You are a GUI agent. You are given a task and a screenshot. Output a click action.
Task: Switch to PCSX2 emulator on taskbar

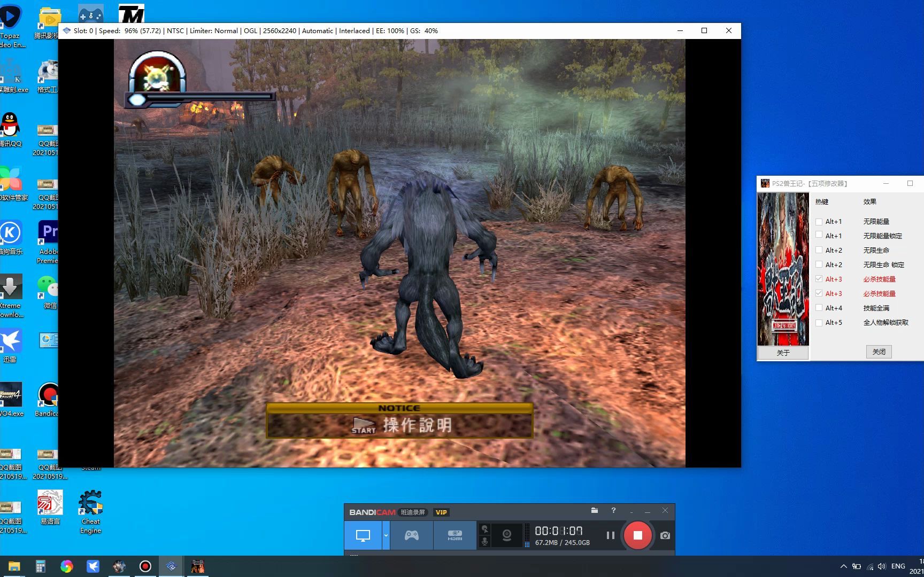[171, 566]
